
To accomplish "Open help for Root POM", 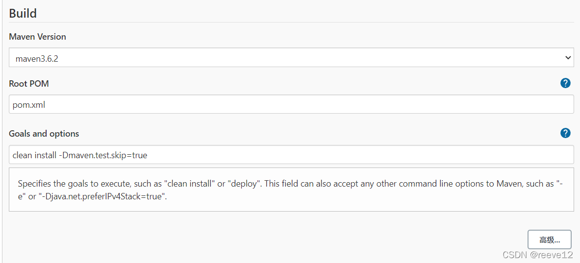I will [x=565, y=83].
